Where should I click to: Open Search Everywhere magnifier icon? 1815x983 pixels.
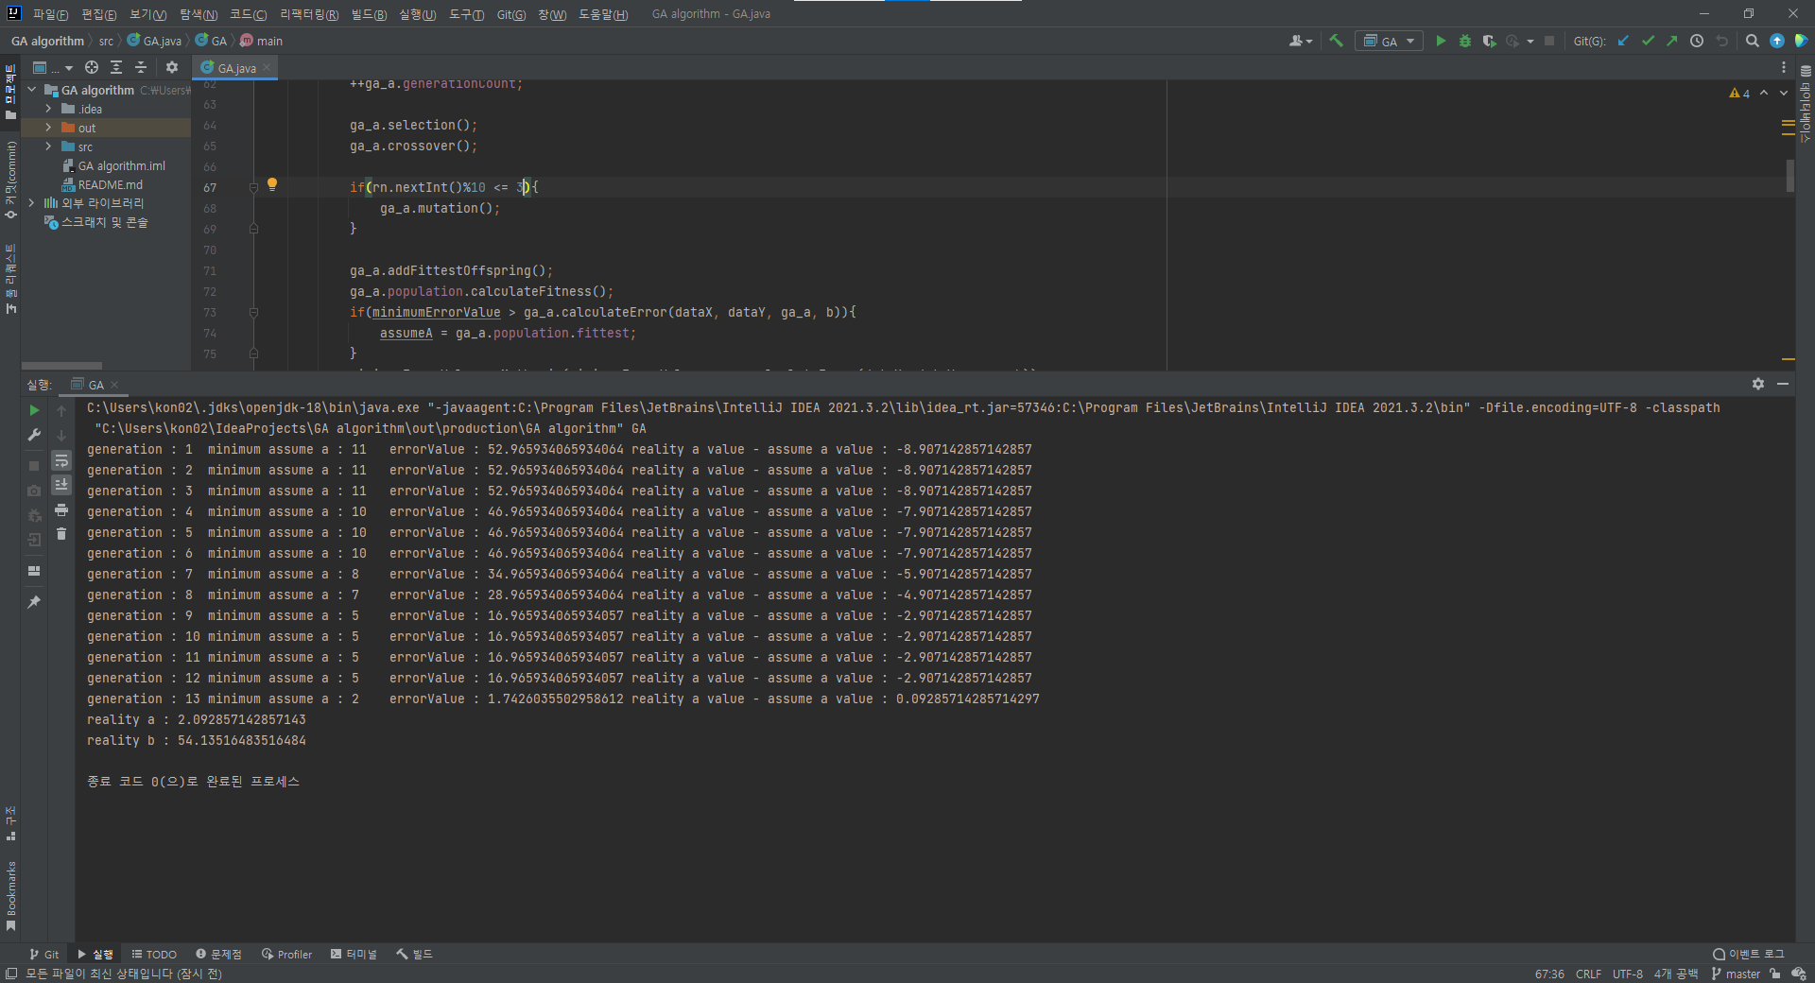(1752, 41)
